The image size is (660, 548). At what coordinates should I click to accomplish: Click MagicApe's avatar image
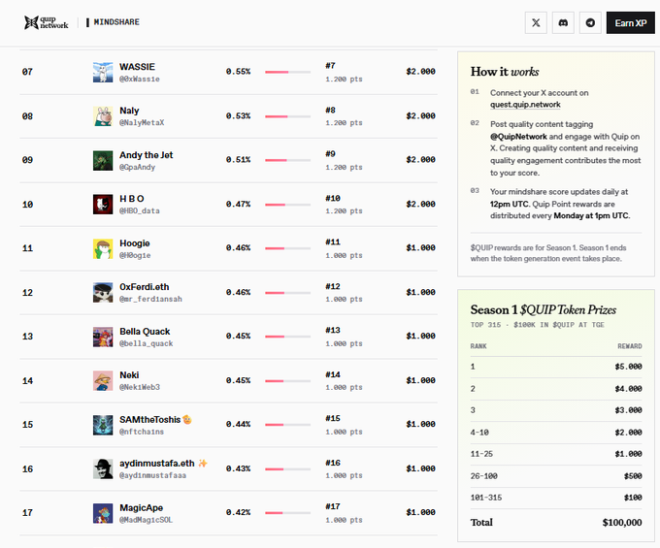pyautogui.click(x=103, y=513)
